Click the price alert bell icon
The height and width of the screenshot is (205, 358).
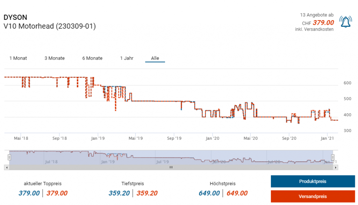click(x=346, y=23)
